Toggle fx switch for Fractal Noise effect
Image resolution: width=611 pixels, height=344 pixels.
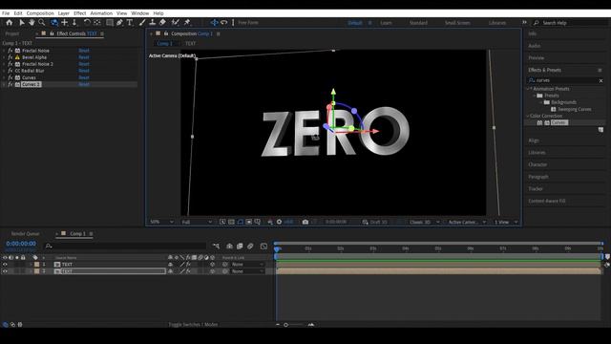coord(11,51)
